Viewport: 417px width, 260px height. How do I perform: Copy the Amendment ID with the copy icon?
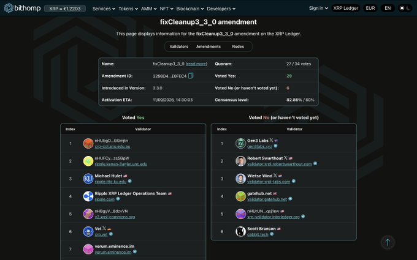191,76
